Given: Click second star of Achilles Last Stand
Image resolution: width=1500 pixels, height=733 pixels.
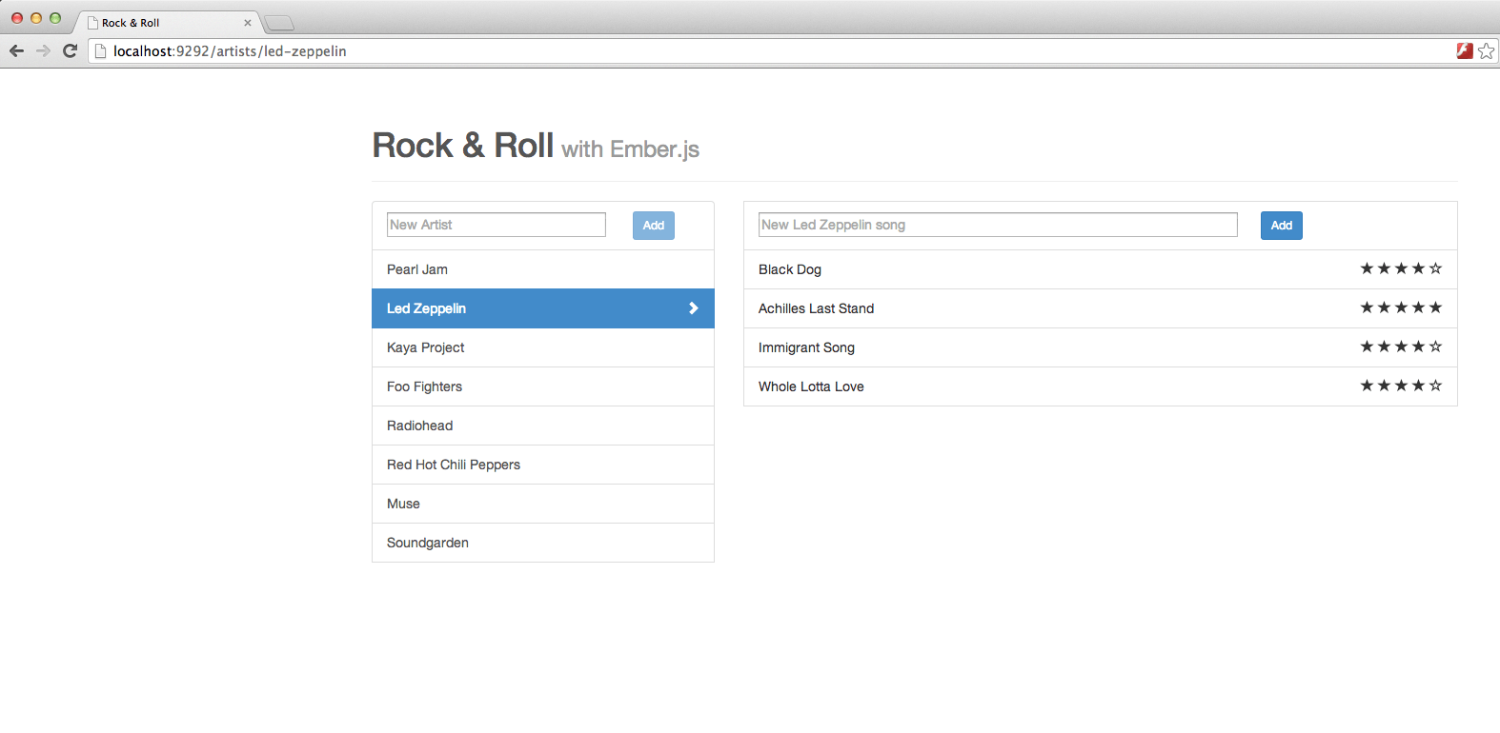Looking at the screenshot, I should (x=1384, y=307).
